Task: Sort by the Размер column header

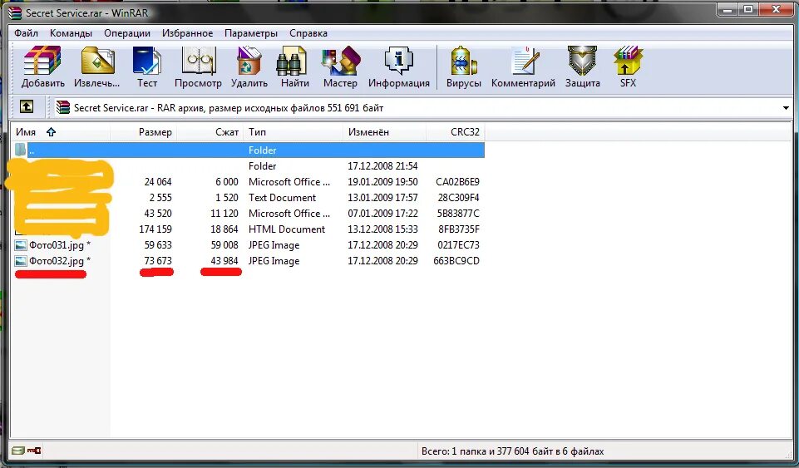Action: pyautogui.click(x=144, y=132)
